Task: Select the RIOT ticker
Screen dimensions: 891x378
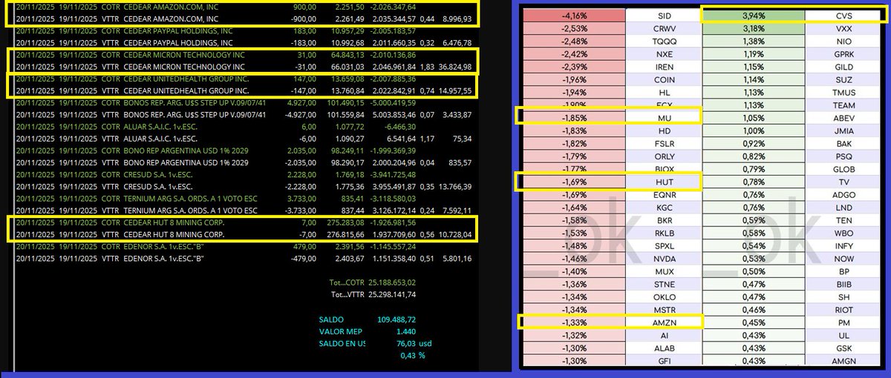Action: click(843, 310)
